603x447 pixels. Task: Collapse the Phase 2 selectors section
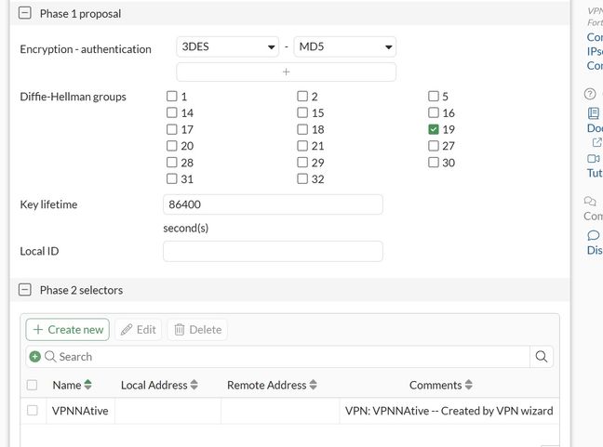click(x=25, y=290)
